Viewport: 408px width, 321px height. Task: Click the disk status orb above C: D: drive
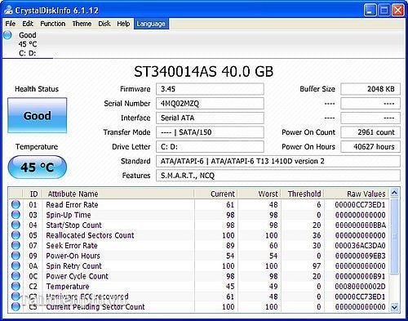pyautogui.click(x=7, y=35)
